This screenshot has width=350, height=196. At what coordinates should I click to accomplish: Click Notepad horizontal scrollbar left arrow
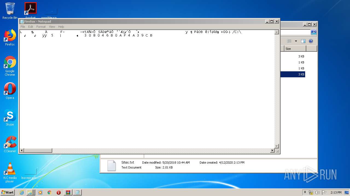click(x=22, y=151)
